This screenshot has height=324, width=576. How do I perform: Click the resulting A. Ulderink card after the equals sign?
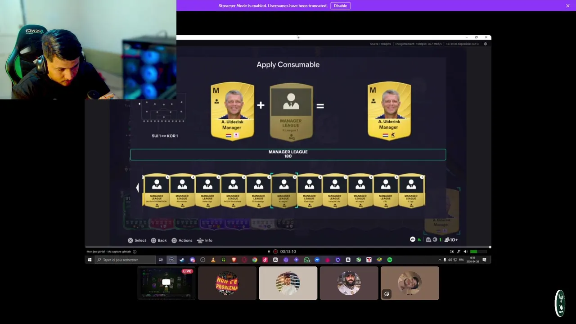click(389, 112)
